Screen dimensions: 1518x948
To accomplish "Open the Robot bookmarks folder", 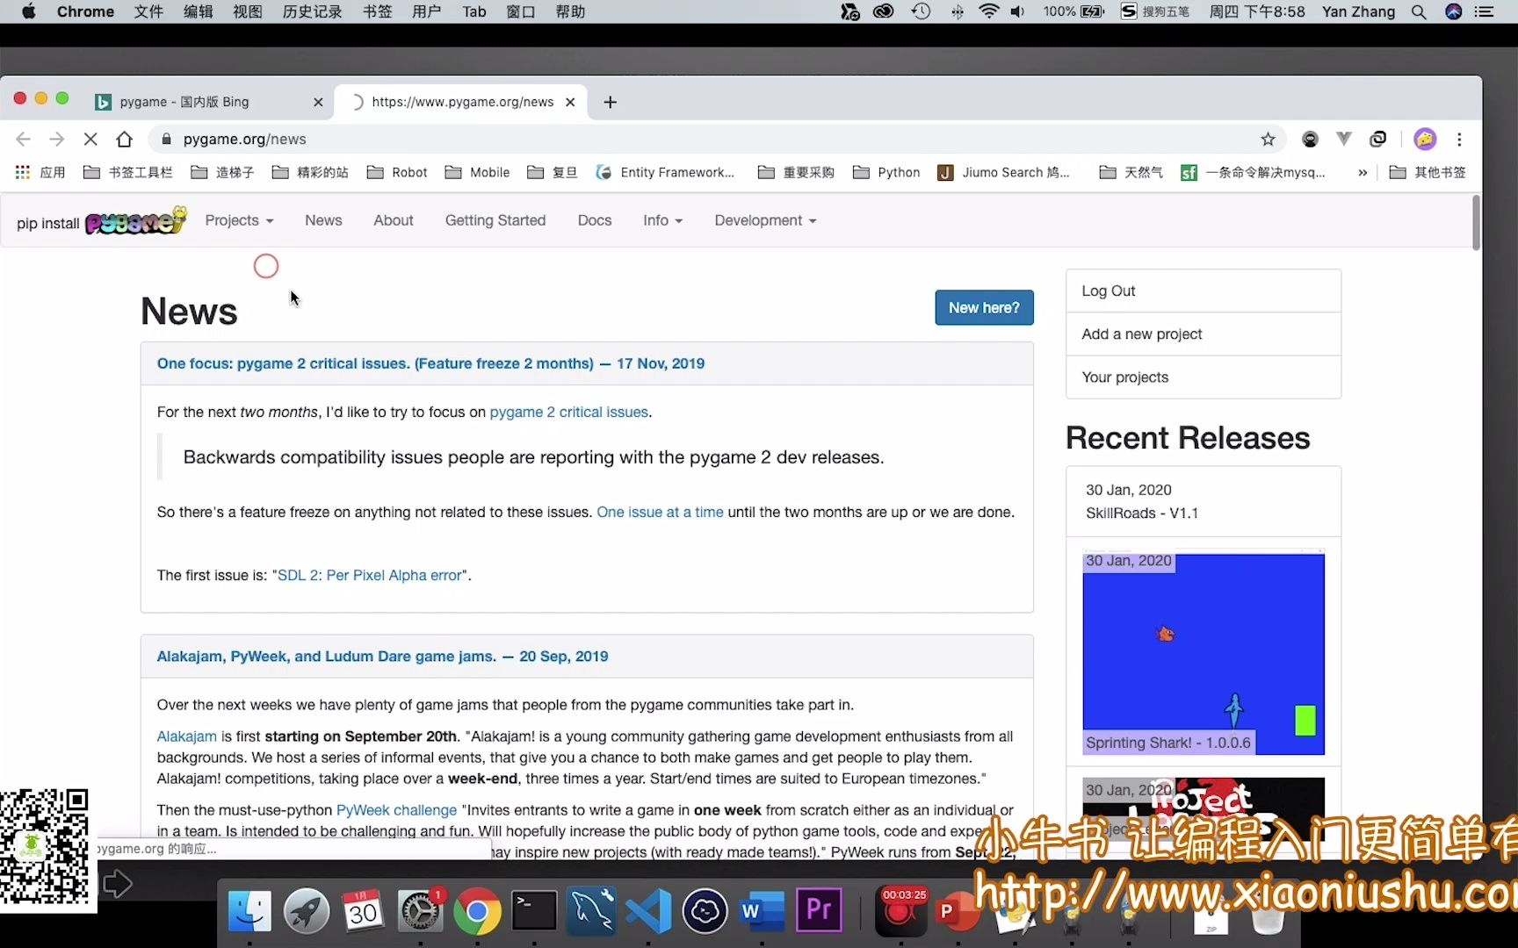I will click(x=397, y=172).
